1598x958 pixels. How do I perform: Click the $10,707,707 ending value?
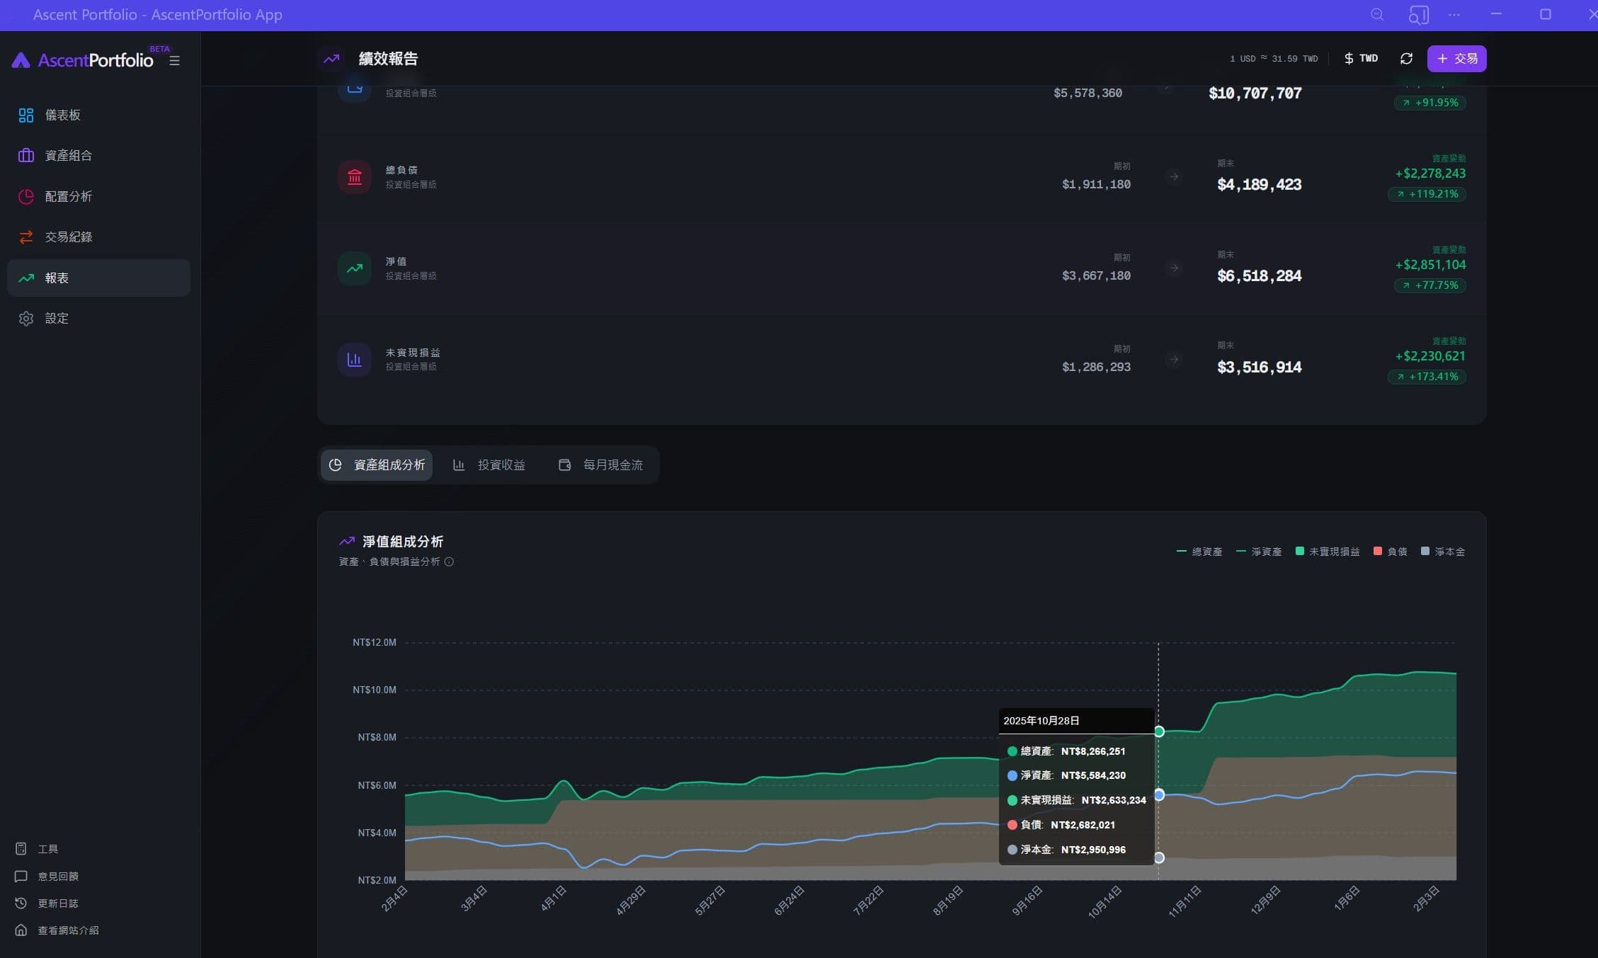point(1255,93)
